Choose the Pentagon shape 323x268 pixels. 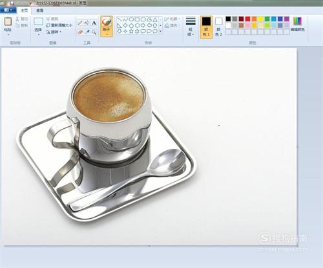[131, 25]
